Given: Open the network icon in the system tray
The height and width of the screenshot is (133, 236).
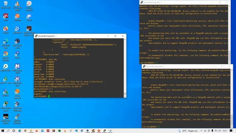Looking at the screenshot, I should coord(205,131).
